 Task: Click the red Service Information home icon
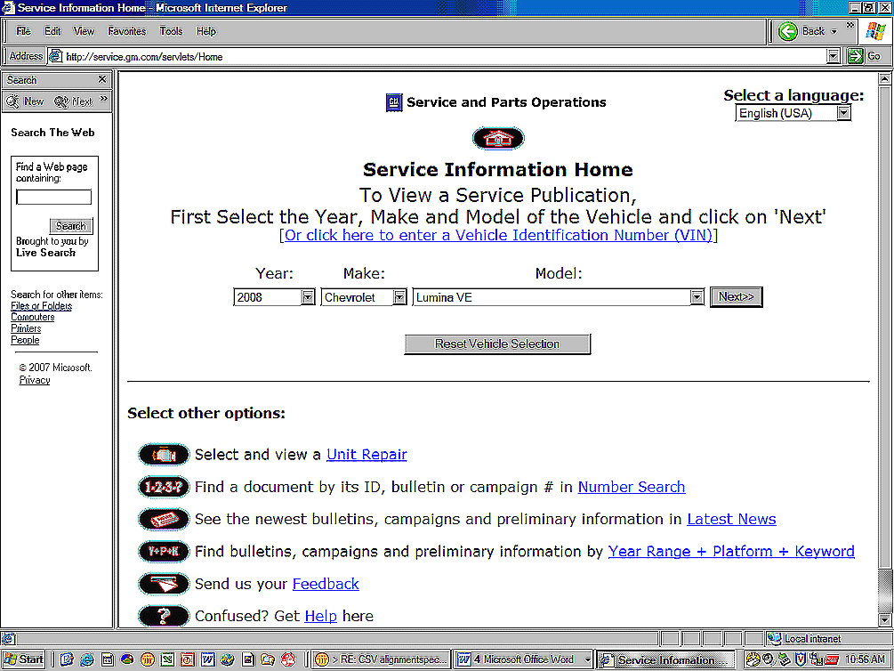(497, 139)
